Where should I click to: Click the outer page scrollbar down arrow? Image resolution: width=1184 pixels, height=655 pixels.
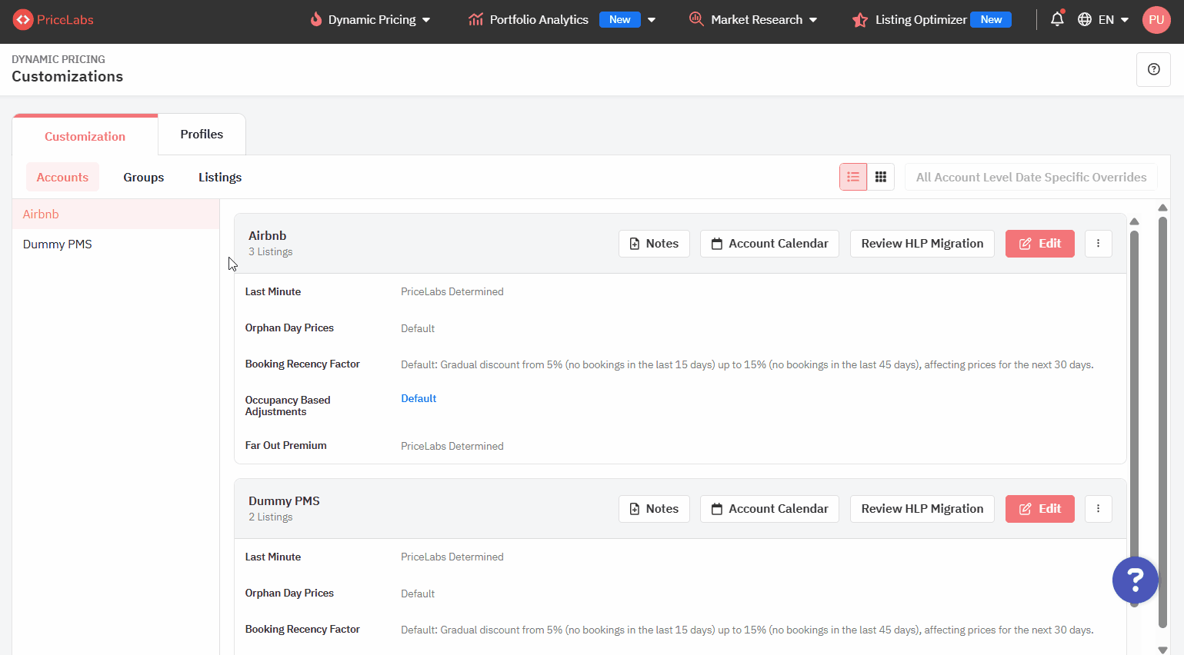1162,650
